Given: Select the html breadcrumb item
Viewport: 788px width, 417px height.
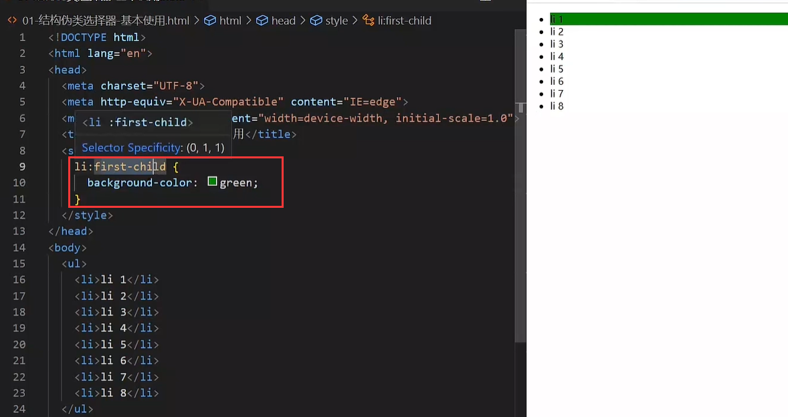Looking at the screenshot, I should point(230,21).
